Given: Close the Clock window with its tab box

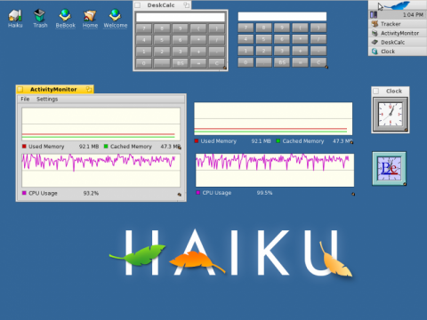Looking at the screenshot, I should pyautogui.click(x=376, y=91).
